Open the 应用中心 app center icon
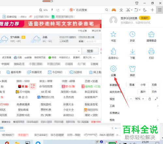Screen dimensions: 163x144 pyautogui.click(x=113, y=51)
